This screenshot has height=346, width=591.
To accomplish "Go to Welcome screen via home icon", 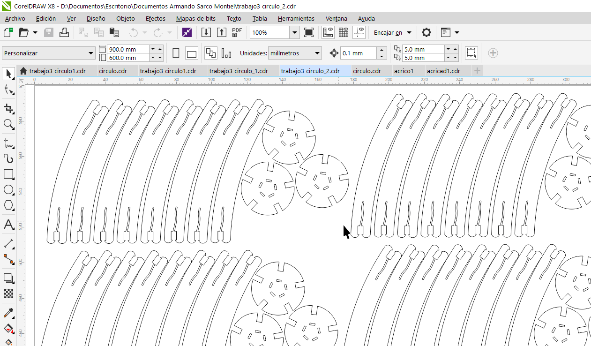I will 23,71.
